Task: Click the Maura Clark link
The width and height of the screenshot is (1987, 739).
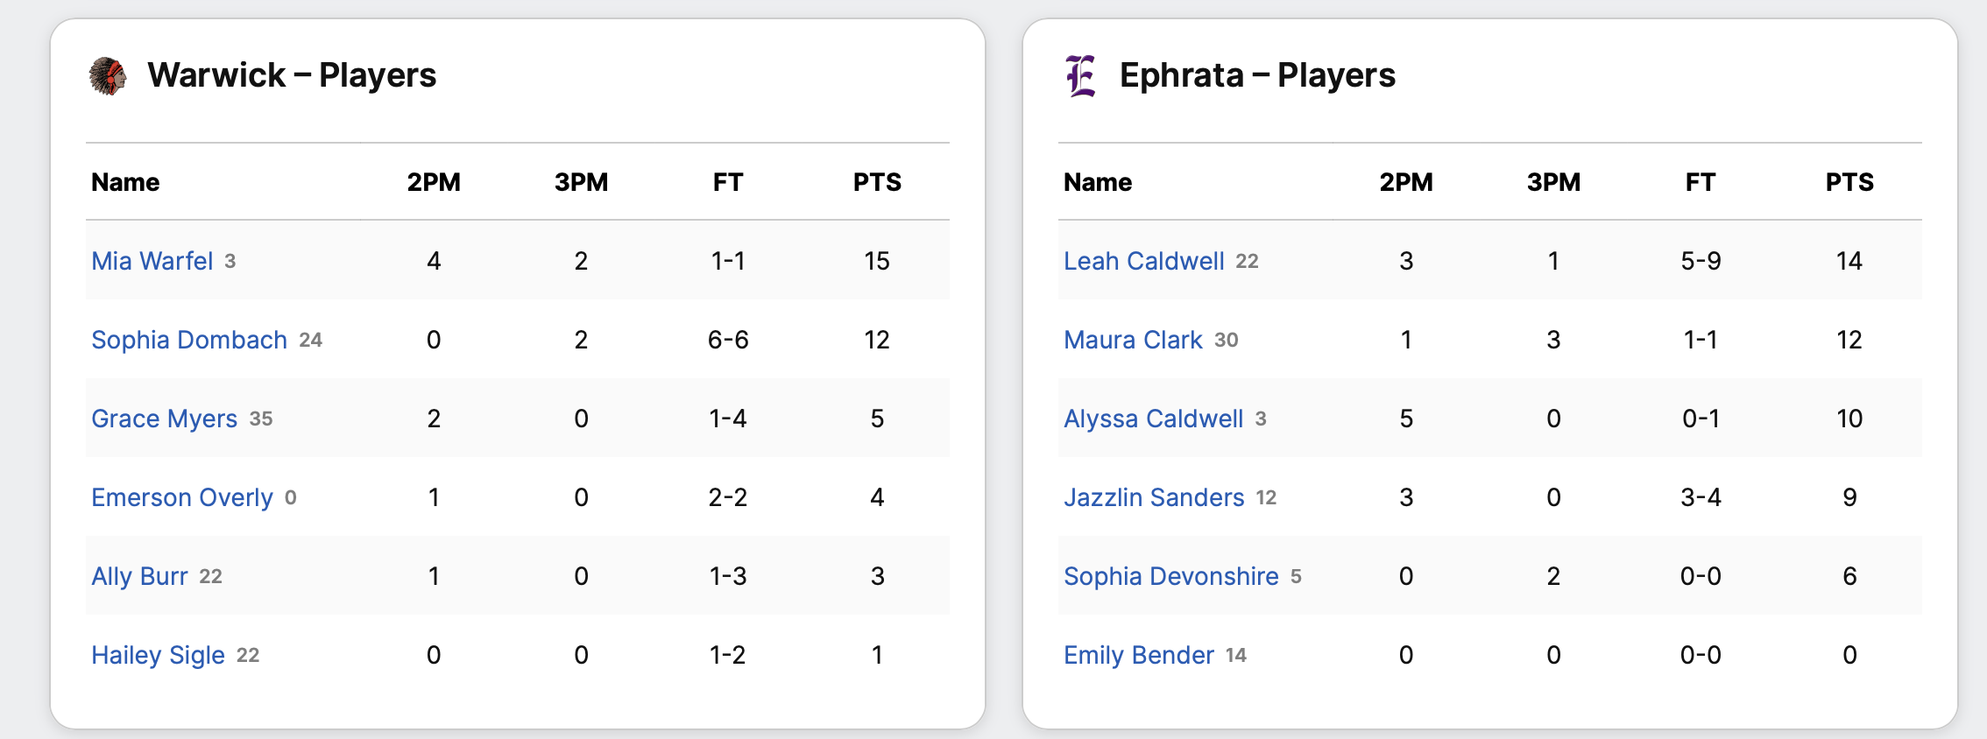Action: [x=1133, y=340]
